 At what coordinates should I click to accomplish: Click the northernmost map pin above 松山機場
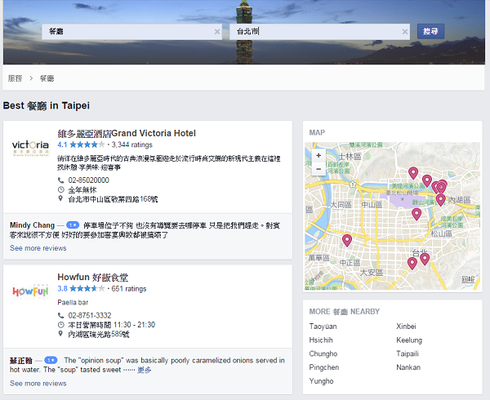[x=413, y=173]
